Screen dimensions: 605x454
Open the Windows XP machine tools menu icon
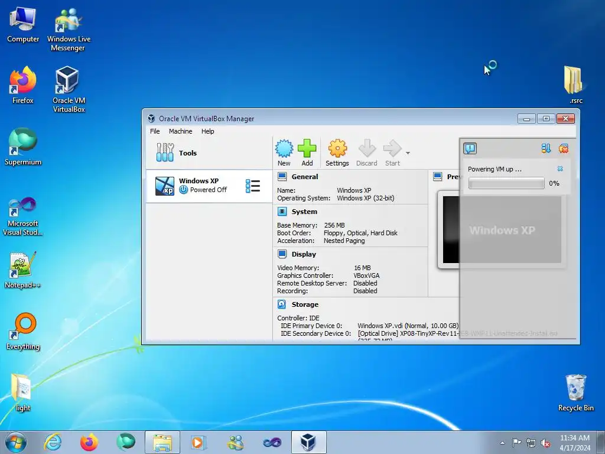click(253, 186)
